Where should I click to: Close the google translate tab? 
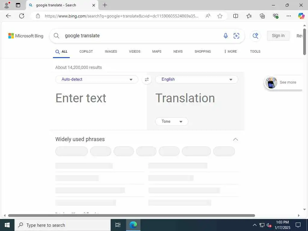tap(94, 5)
